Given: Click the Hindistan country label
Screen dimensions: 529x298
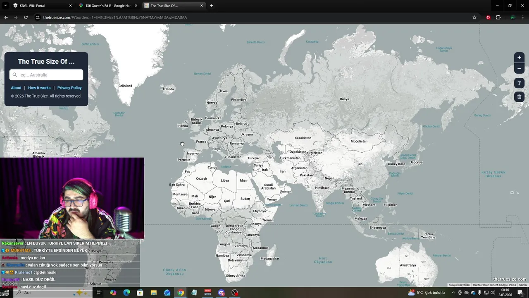Looking at the screenshot, I should coord(322,188).
